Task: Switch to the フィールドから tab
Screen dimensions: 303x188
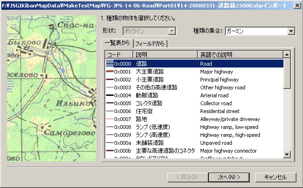Action: 150,44
